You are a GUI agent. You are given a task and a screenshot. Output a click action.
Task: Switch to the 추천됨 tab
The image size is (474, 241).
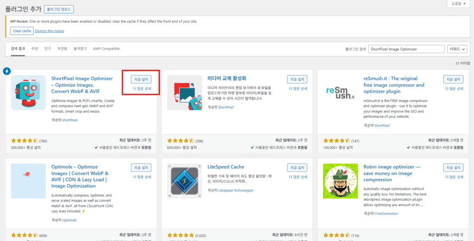click(62, 49)
